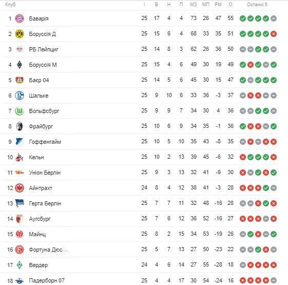Click the Баварія club crest icon
This screenshot has height=285, width=288.
20,18
